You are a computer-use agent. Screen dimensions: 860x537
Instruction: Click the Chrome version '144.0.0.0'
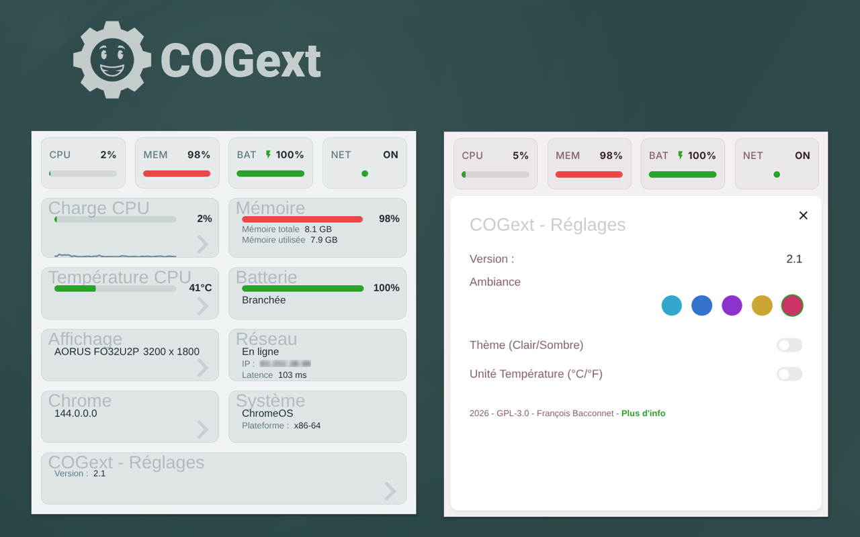pos(76,413)
